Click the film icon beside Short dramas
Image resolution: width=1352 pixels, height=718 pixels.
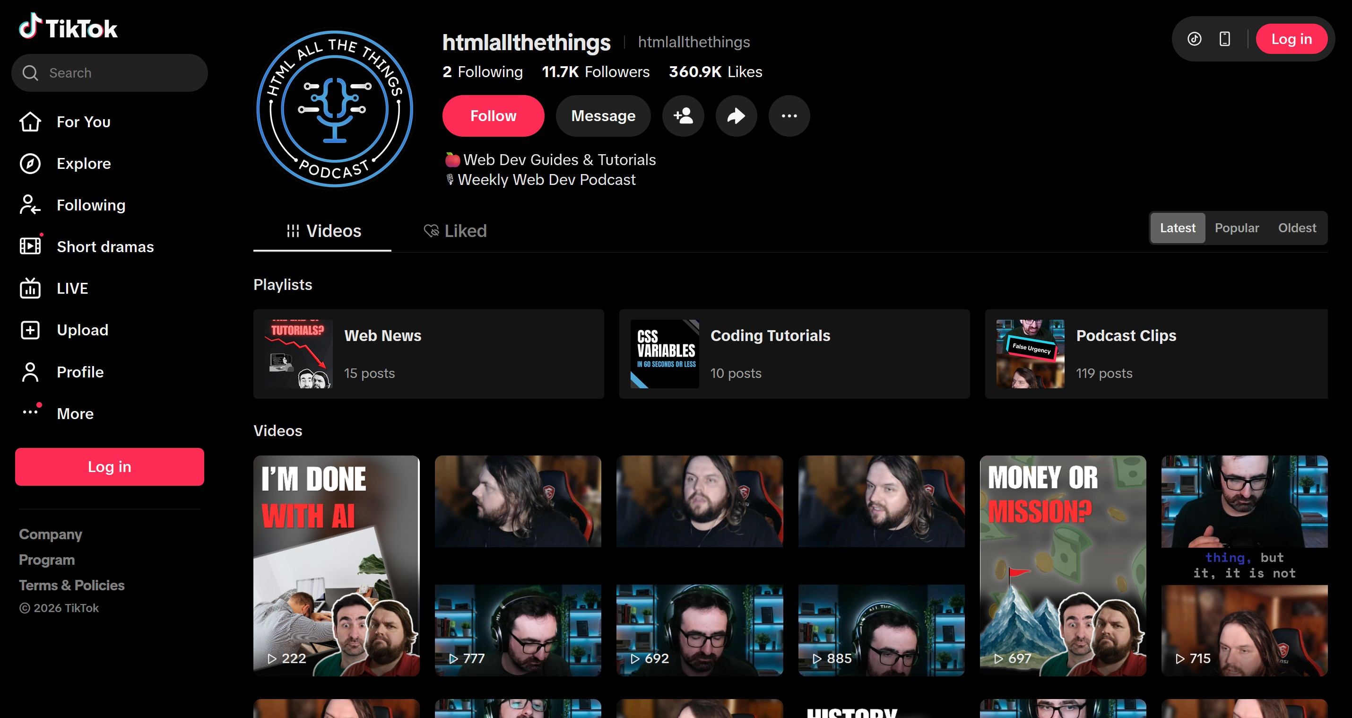coord(30,246)
